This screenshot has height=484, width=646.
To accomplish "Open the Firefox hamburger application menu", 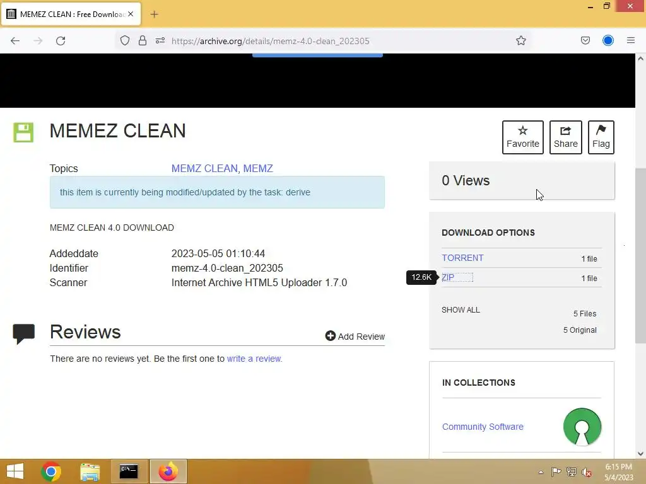I will (x=630, y=40).
